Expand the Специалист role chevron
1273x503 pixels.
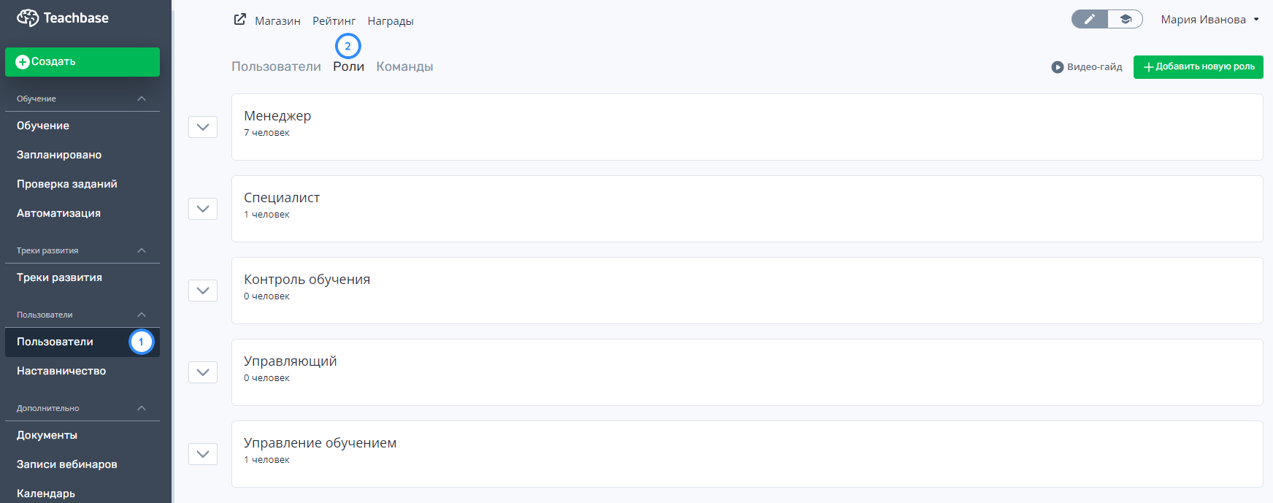point(203,209)
